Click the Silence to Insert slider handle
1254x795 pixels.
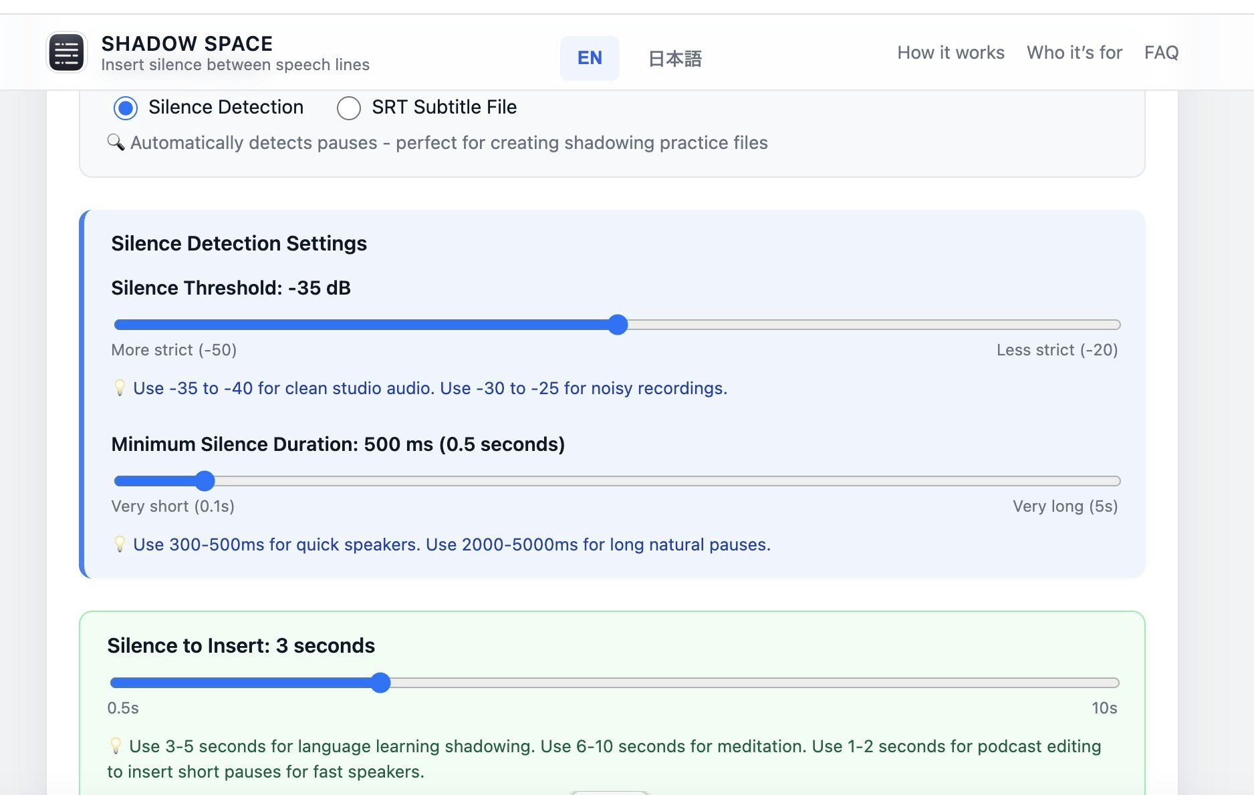(382, 683)
